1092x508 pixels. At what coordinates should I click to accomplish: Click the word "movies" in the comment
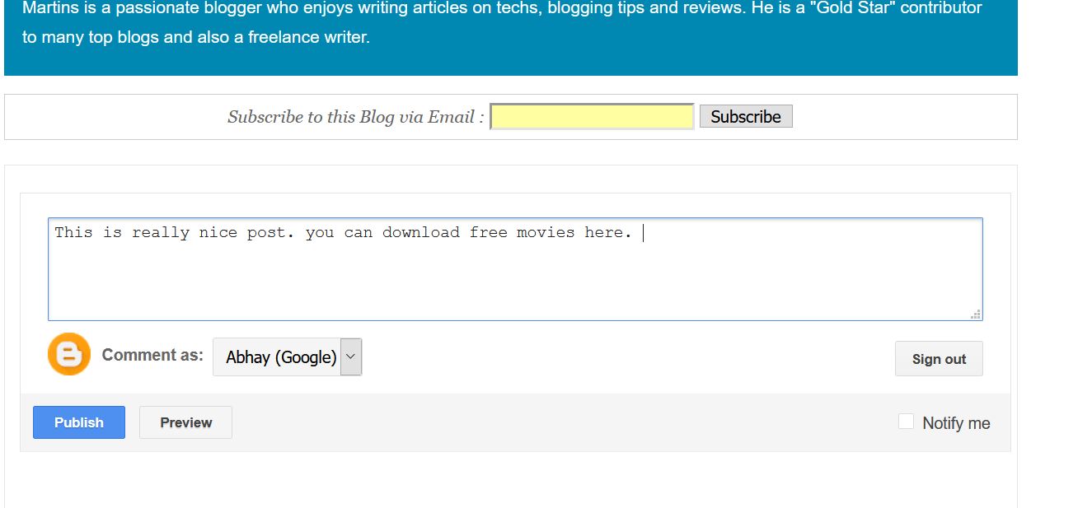click(x=546, y=233)
